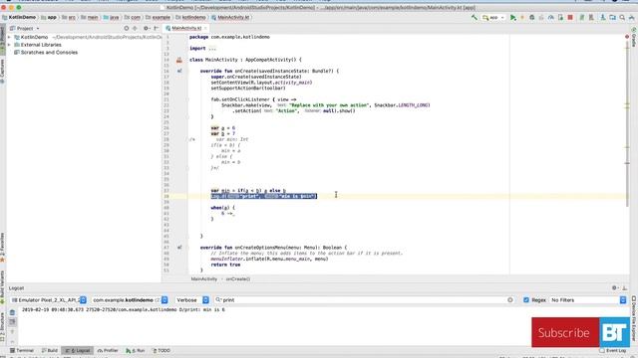Open the Gradle side panel tab
The width and height of the screenshot is (638, 358).
634,38
